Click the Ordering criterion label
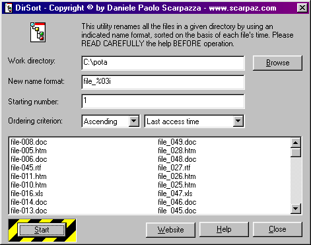This screenshot has width=311, height=245. click(x=35, y=121)
